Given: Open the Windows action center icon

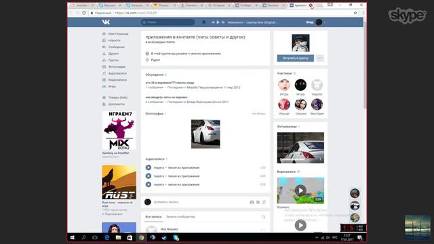Looking at the screenshot, I should [x=359, y=237].
